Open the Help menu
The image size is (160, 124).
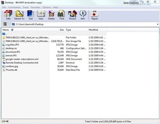[x=56, y=7]
